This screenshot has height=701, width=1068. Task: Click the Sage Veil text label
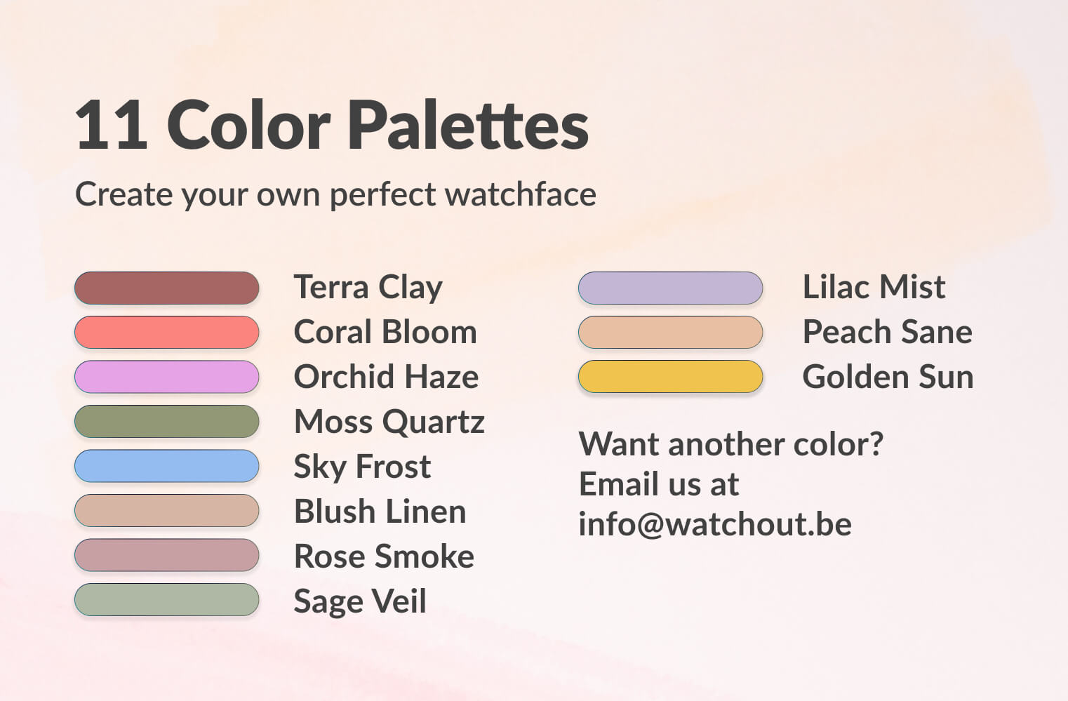(360, 601)
